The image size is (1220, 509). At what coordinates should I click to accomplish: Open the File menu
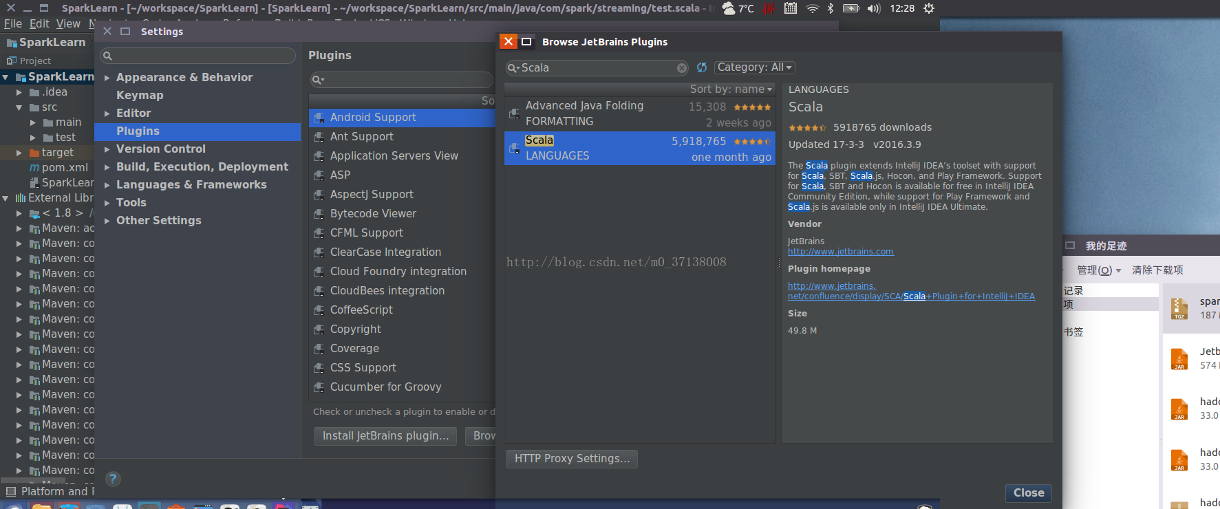[x=12, y=23]
